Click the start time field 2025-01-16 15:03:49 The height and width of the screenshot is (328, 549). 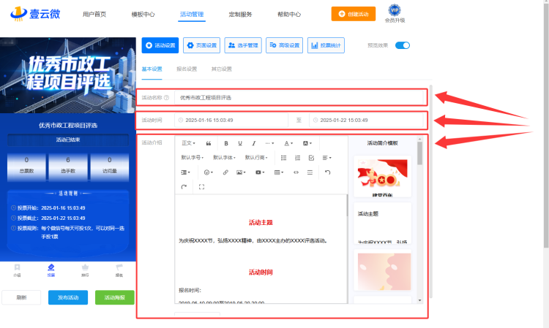pyautogui.click(x=231, y=120)
